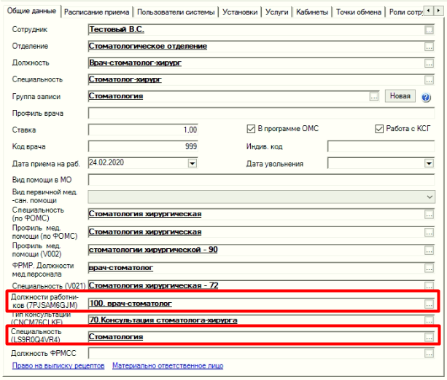Click Стоматология group link in Группа записи
447x380 pixels.
click(116, 96)
